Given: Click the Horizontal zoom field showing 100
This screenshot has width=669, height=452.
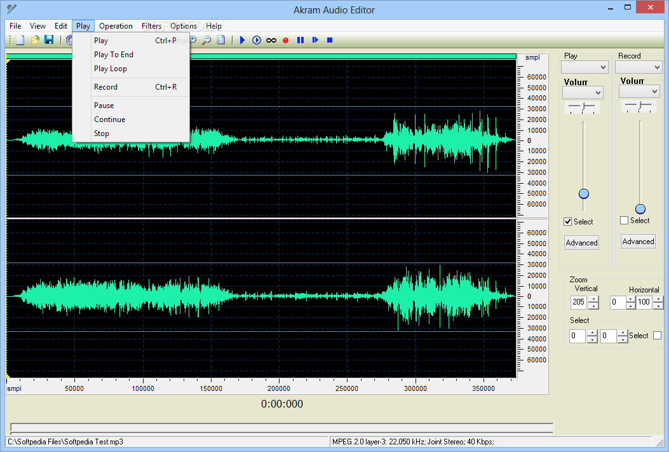Looking at the screenshot, I should (644, 302).
